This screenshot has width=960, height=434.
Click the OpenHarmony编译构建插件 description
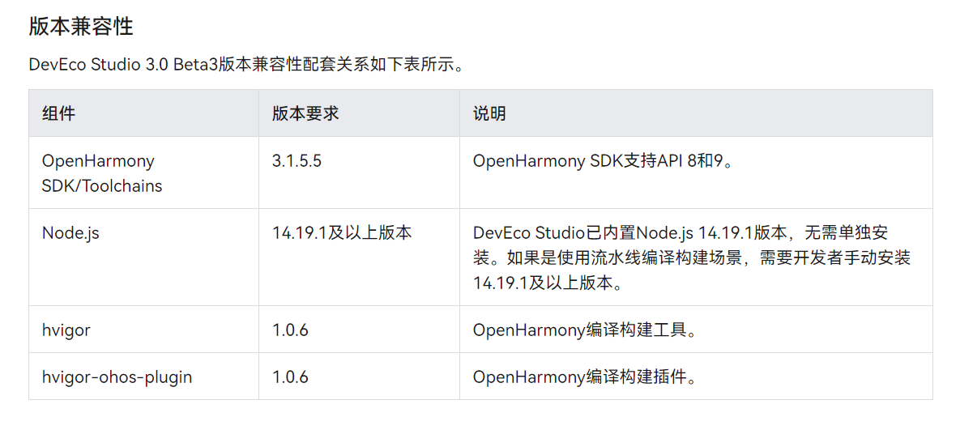point(585,377)
